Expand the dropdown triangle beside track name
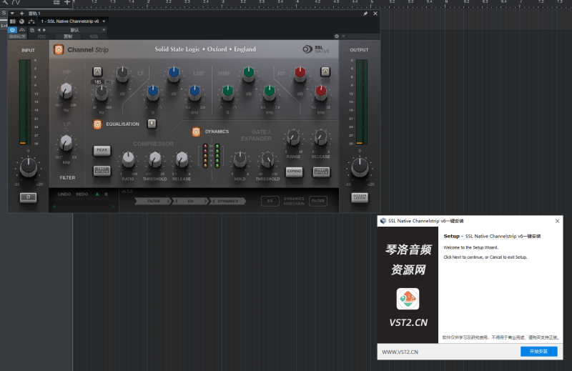572x371 pixels. pos(12,13)
